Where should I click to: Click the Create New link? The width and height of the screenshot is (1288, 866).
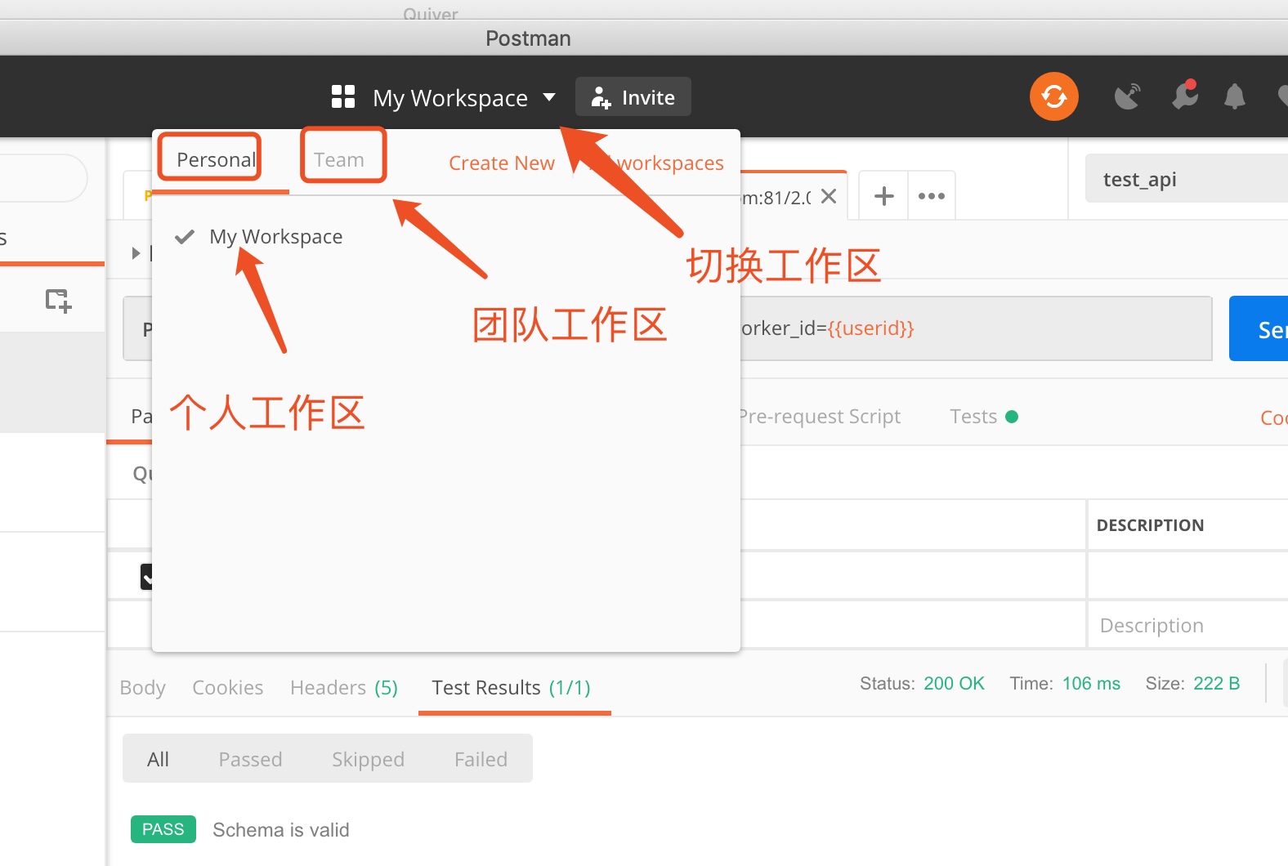(502, 163)
